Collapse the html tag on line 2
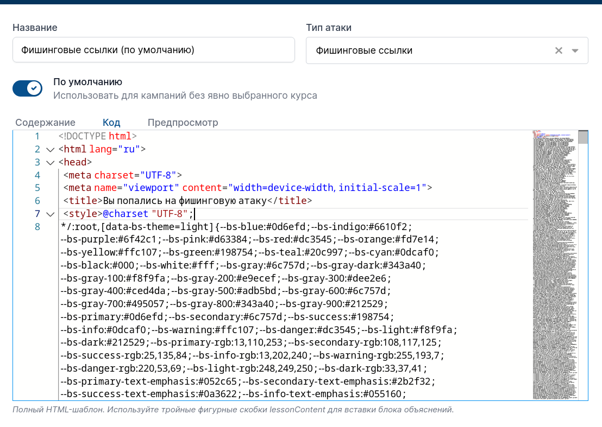This screenshot has width=602, height=427. click(51, 150)
